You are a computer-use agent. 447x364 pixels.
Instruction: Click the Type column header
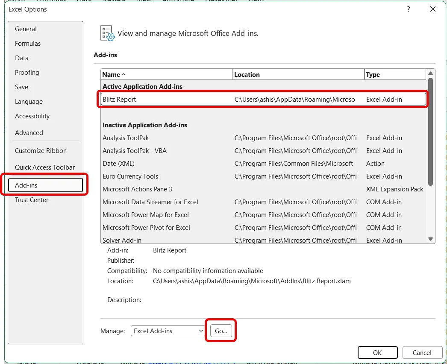coord(395,75)
